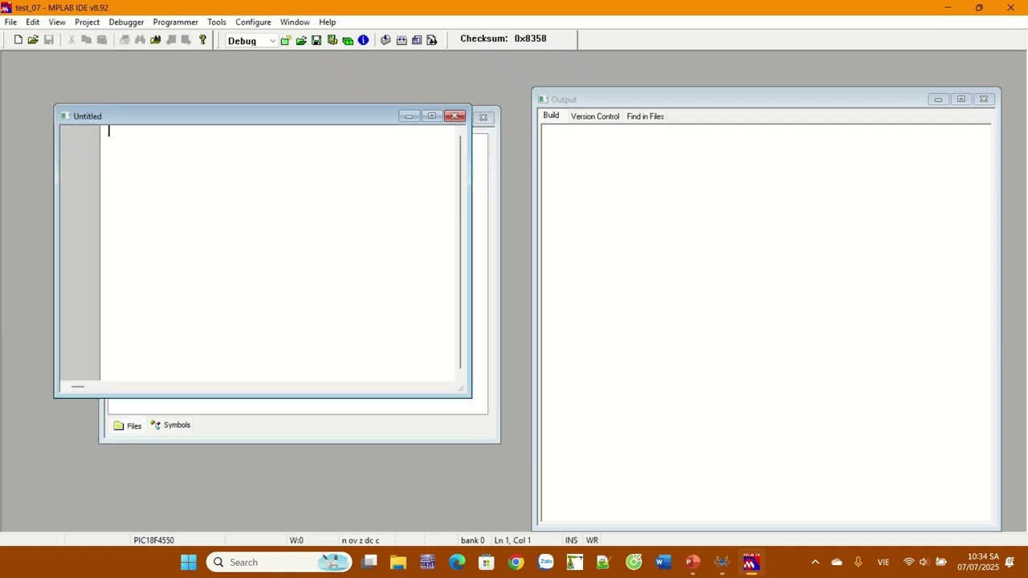This screenshot has width=1028, height=578.
Task: Click the Paste toolbar icon
Action: pyautogui.click(x=102, y=39)
